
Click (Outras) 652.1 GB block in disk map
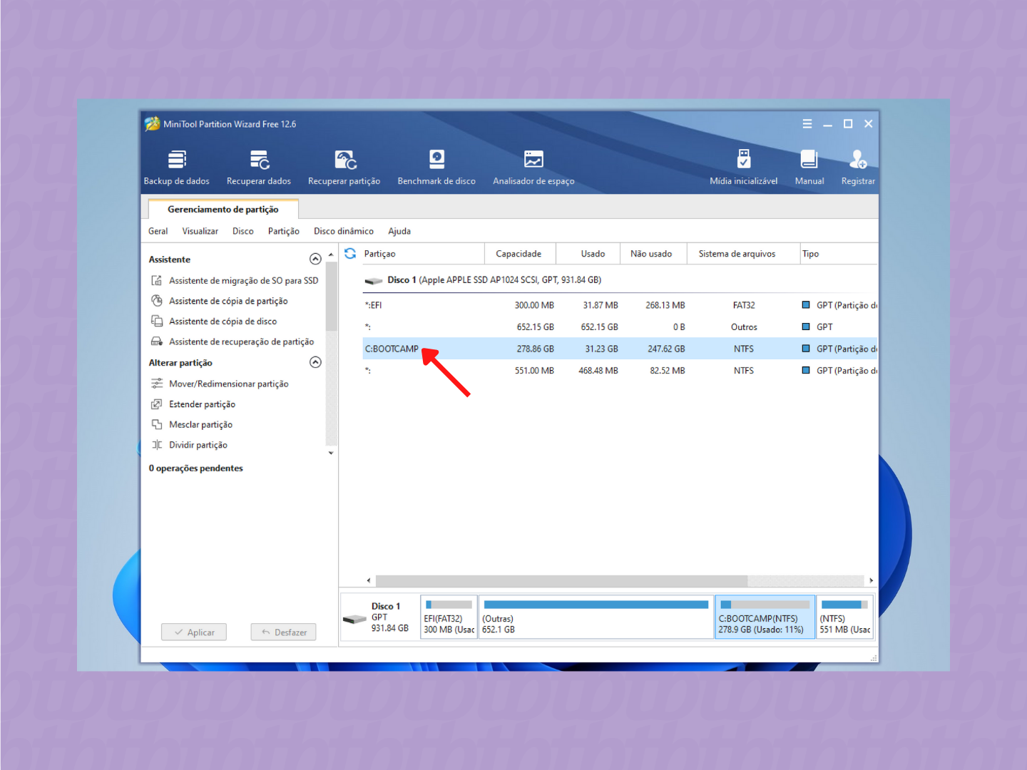tap(596, 617)
